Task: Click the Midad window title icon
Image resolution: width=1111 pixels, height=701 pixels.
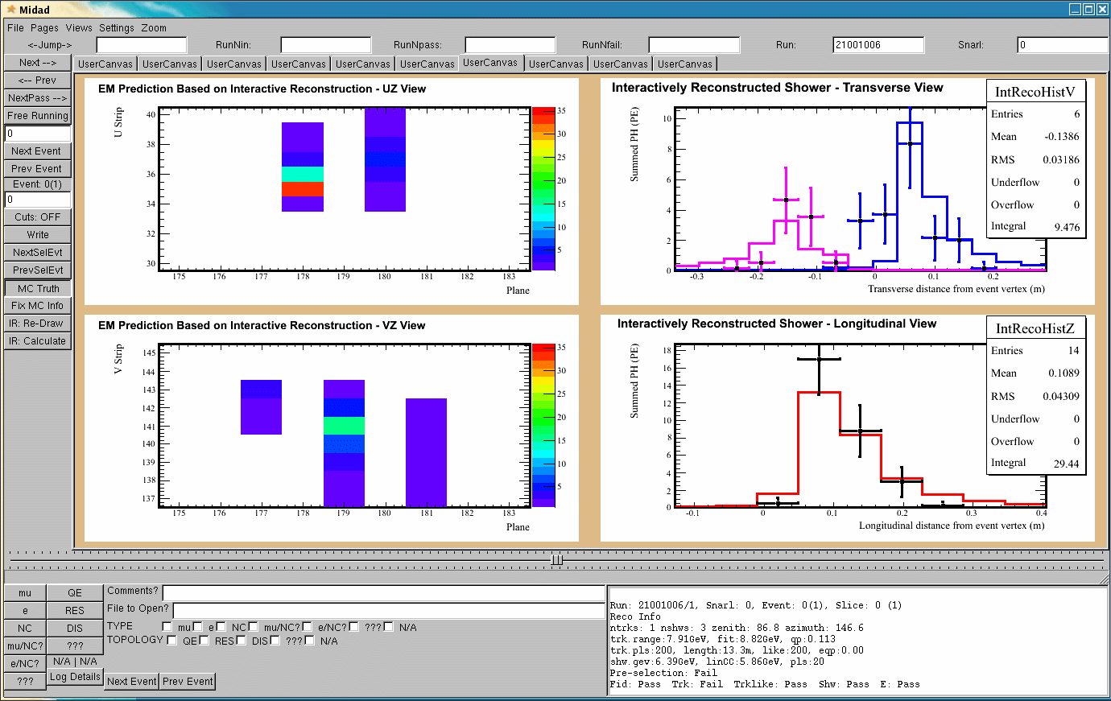Action: click(11, 10)
